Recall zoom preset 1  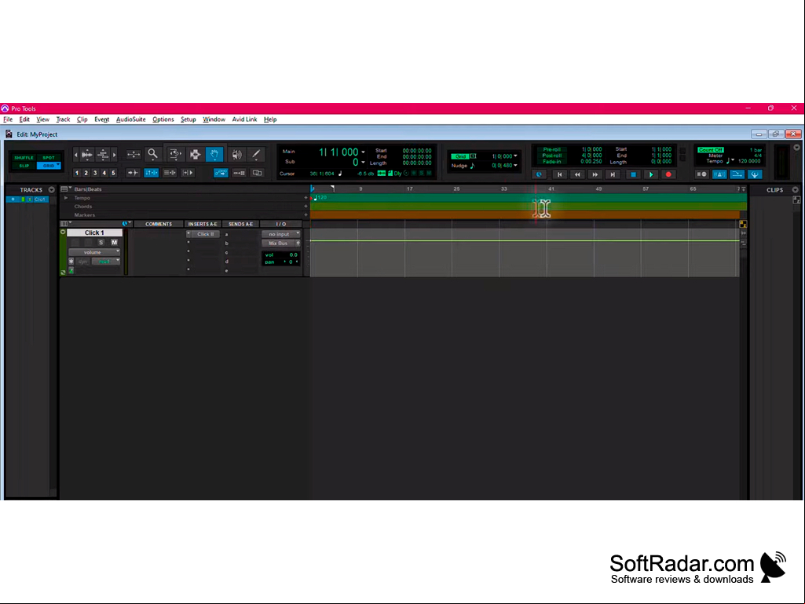[x=77, y=173]
